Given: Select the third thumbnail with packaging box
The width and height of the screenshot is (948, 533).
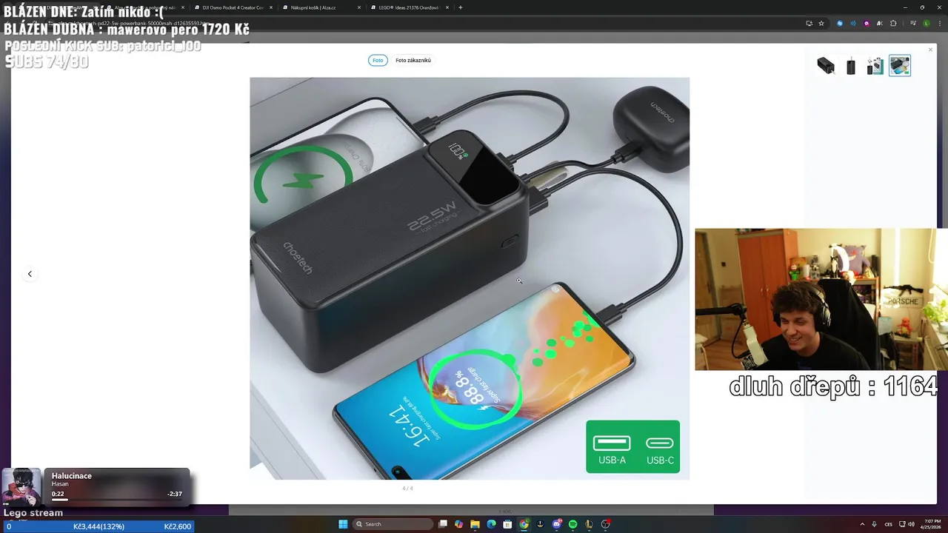Looking at the screenshot, I should pyautogui.click(x=875, y=66).
